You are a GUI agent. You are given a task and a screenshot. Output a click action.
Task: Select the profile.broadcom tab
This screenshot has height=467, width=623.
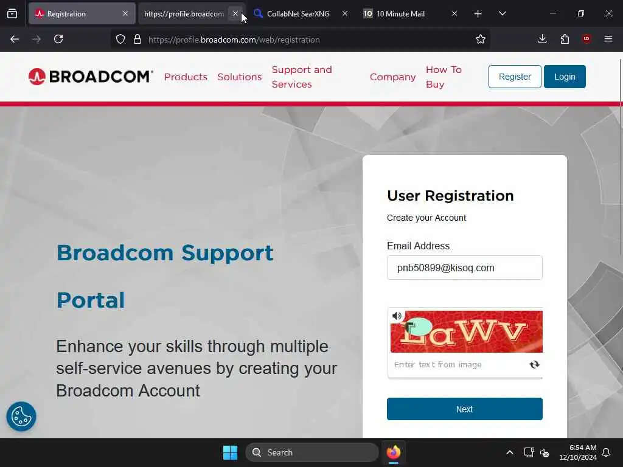(184, 13)
